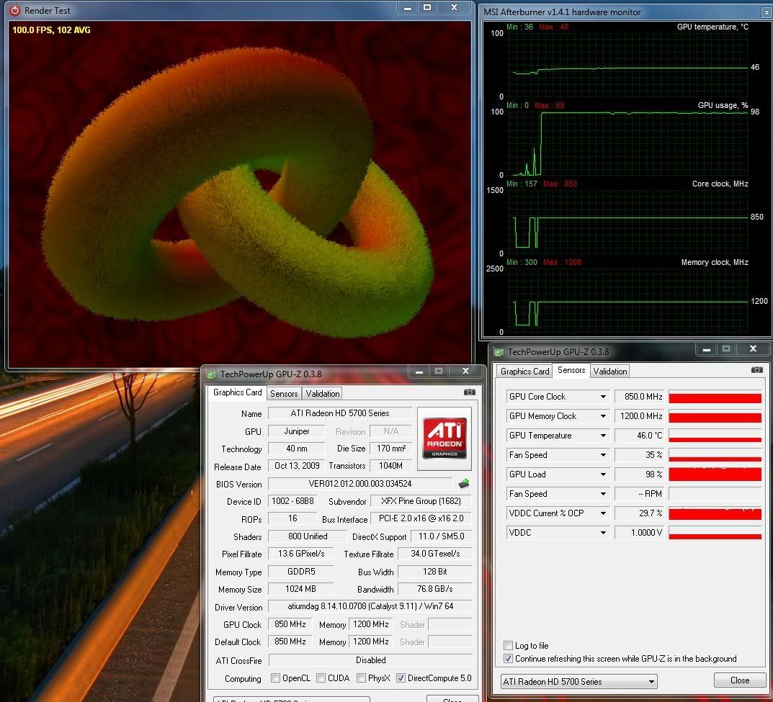
Task: Open the GPU Load sensor dropdown
Action: (603, 474)
